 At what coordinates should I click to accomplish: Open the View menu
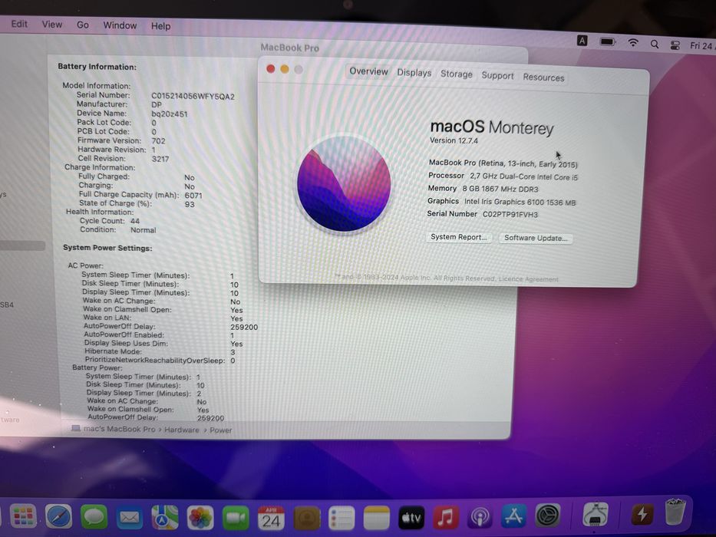tap(52, 25)
